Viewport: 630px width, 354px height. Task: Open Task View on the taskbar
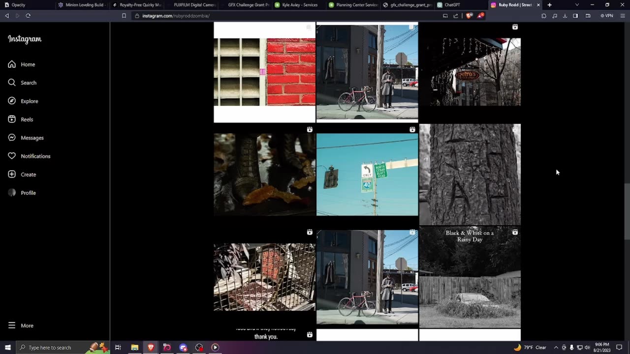(x=118, y=348)
